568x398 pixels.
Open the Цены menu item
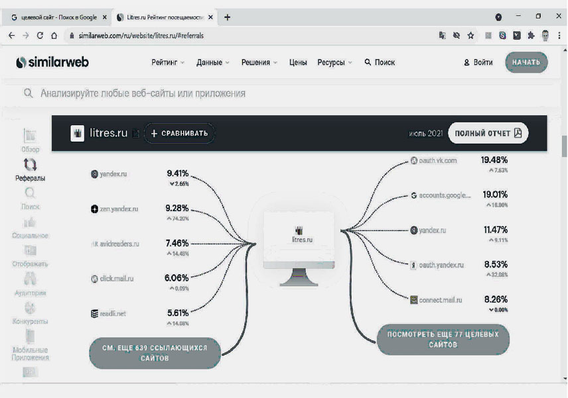pyautogui.click(x=298, y=62)
